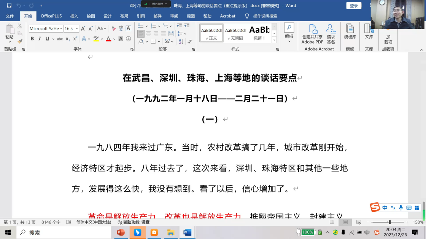Toggle Italic formatting

tap(40, 39)
